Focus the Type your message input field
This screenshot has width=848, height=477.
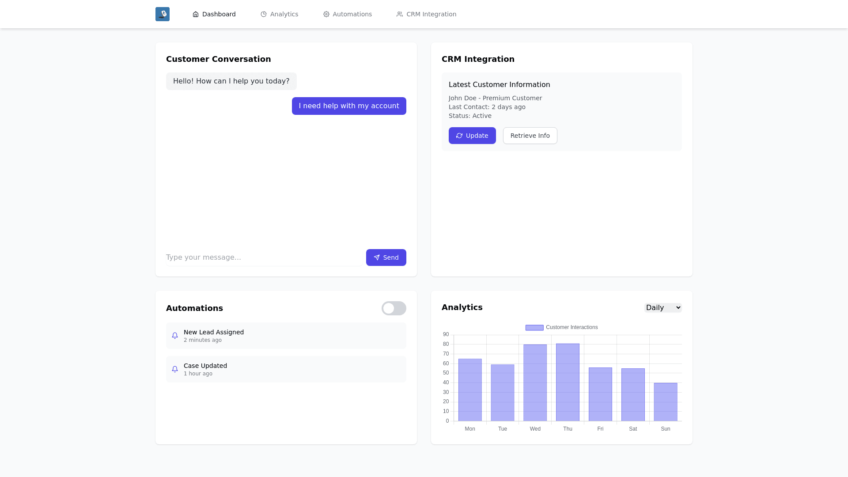pos(264,257)
